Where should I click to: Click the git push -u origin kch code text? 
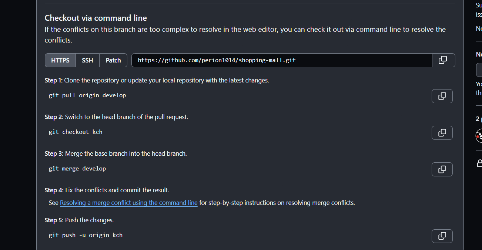point(86,235)
